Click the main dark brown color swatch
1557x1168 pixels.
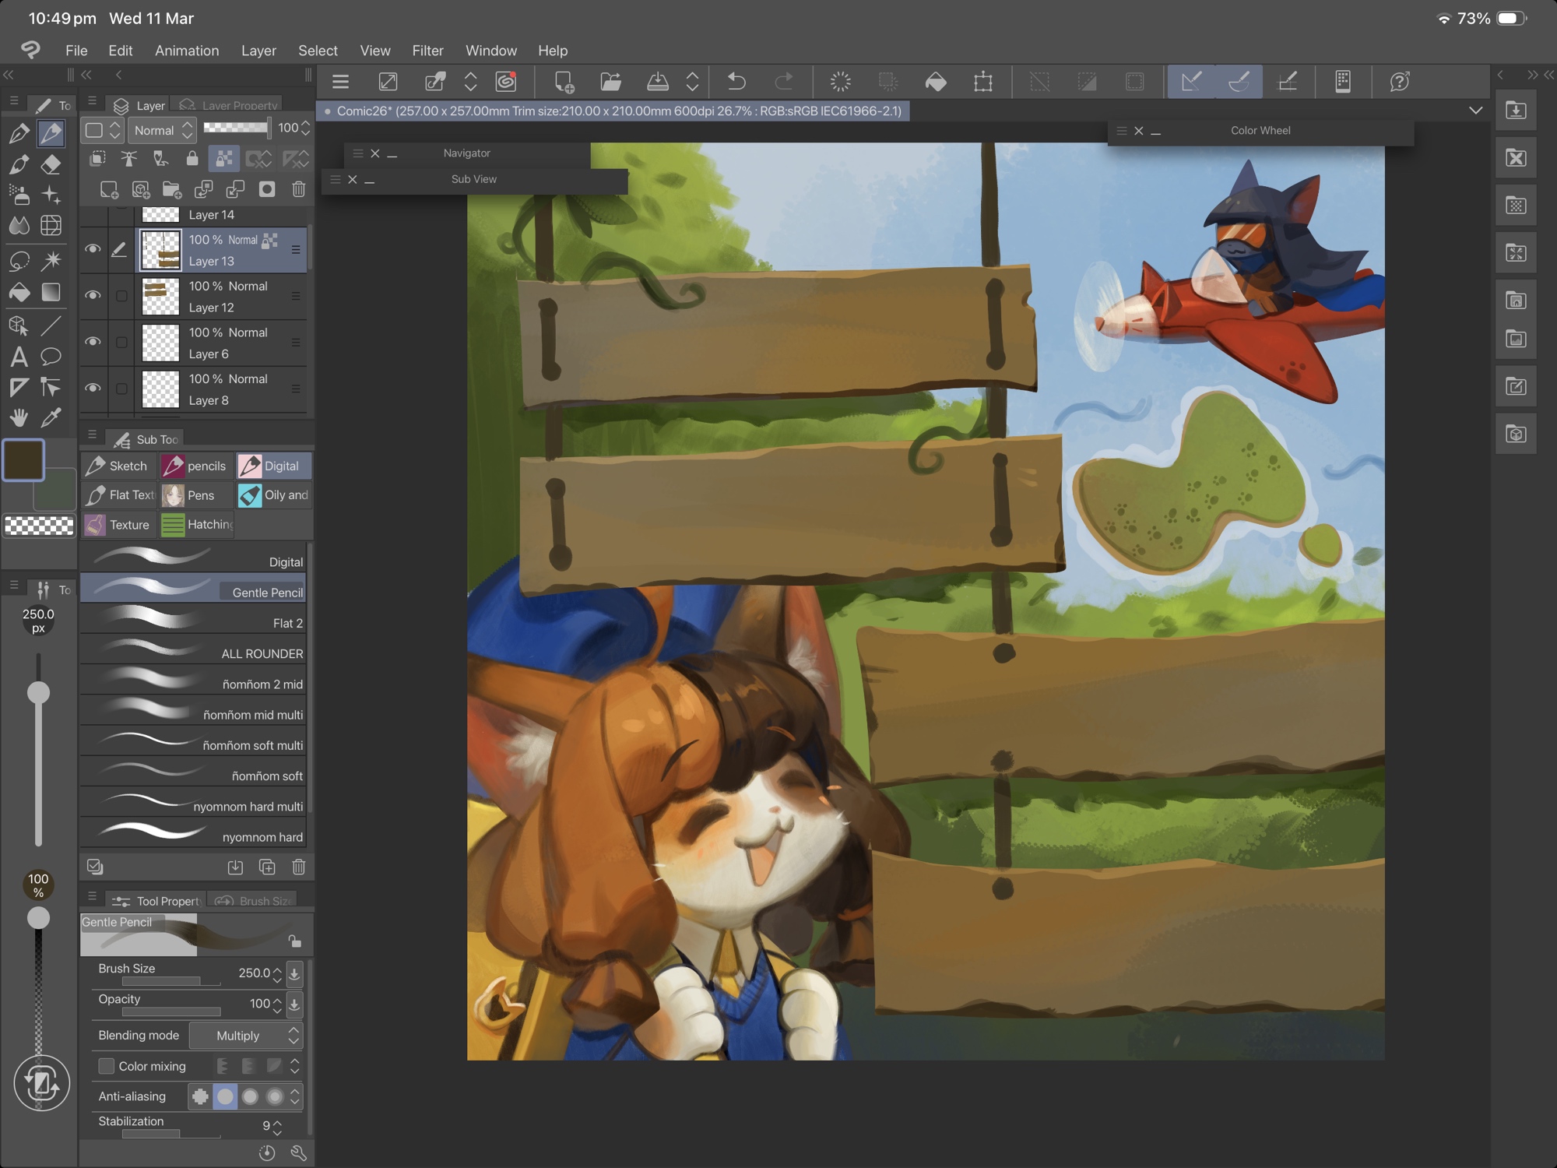(23, 459)
